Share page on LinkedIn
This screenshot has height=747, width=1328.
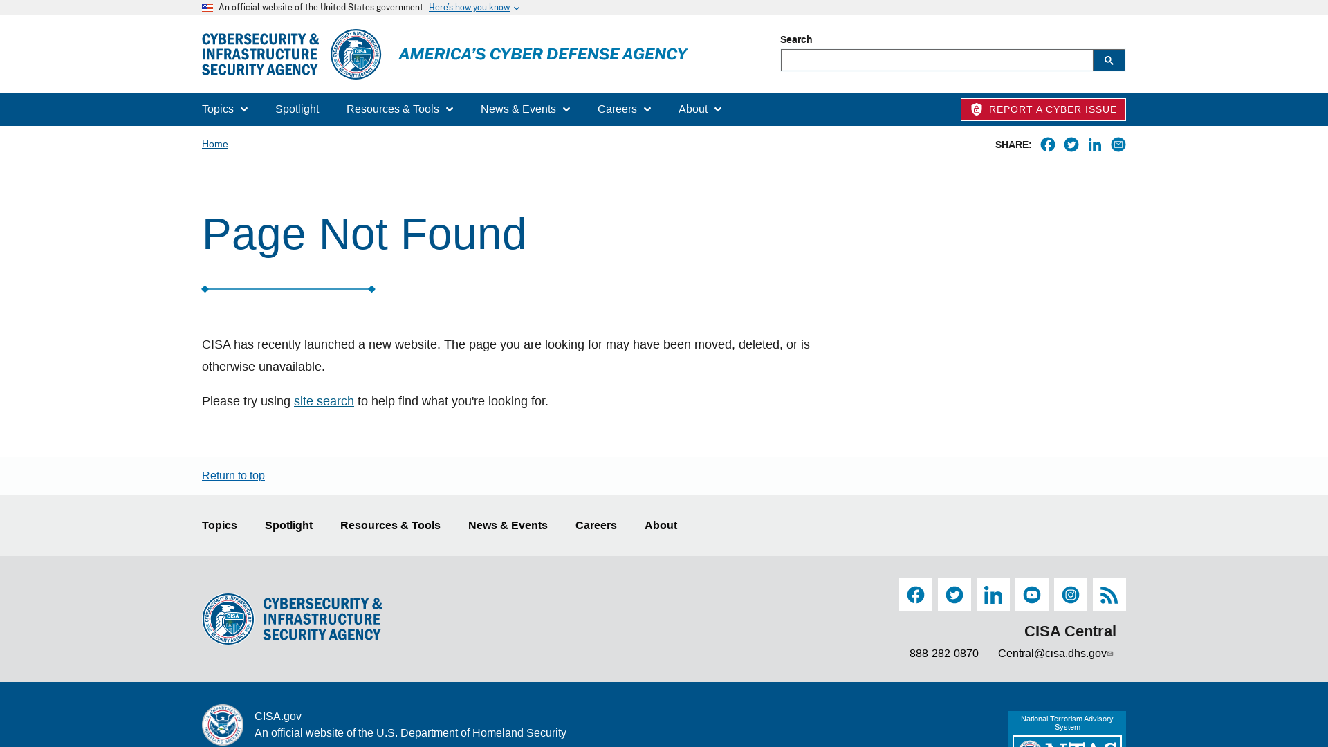[1095, 145]
